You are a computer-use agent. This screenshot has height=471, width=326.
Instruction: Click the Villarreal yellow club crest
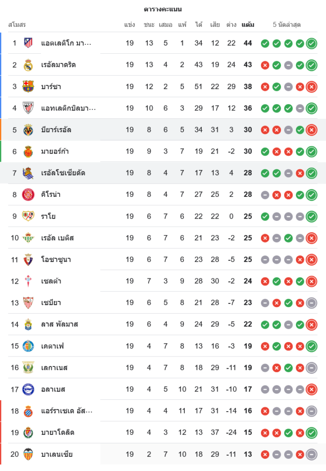pos(28,130)
